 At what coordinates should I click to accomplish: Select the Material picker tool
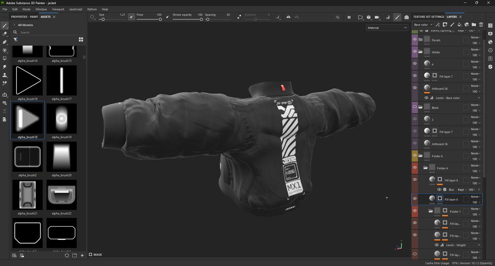(x=5, y=83)
